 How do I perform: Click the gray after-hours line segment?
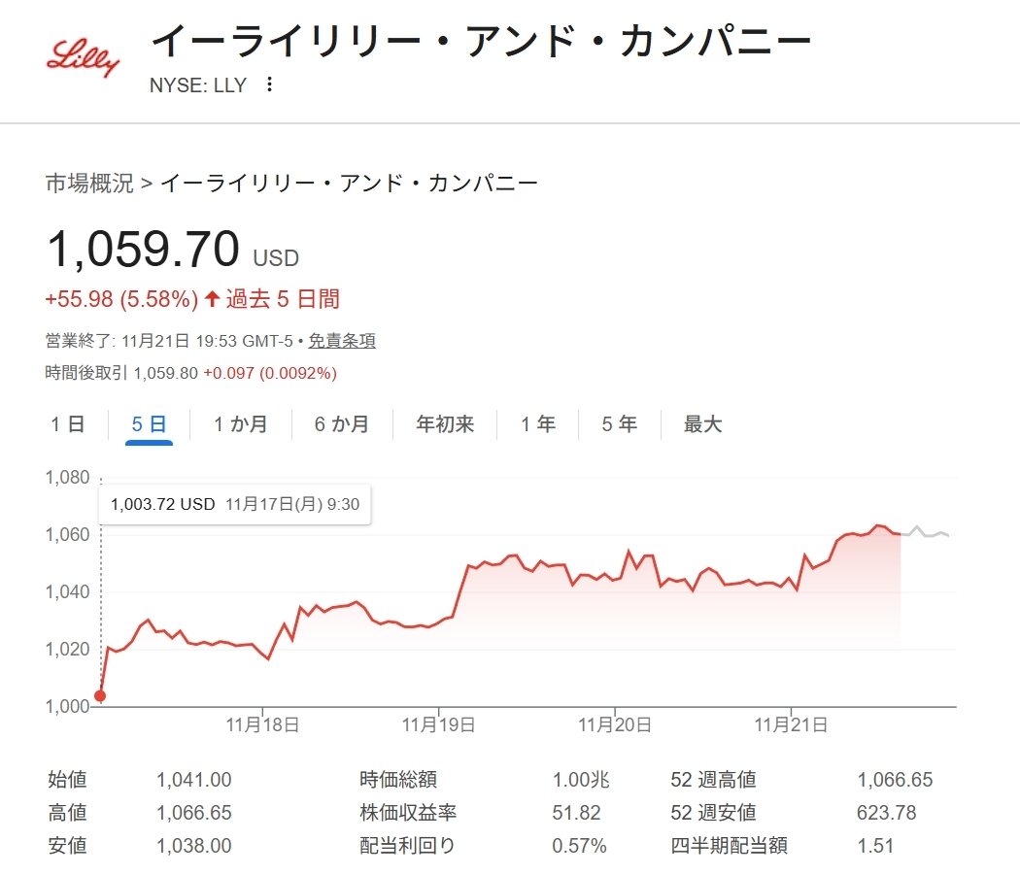926,532
